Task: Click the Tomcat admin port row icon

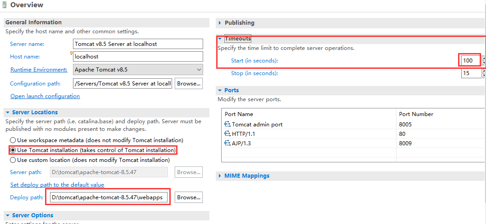Action: [227, 125]
